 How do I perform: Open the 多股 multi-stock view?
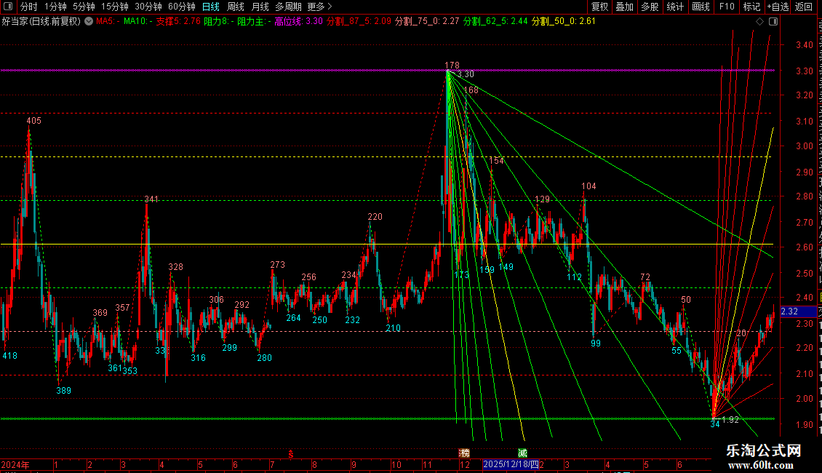[x=650, y=7]
